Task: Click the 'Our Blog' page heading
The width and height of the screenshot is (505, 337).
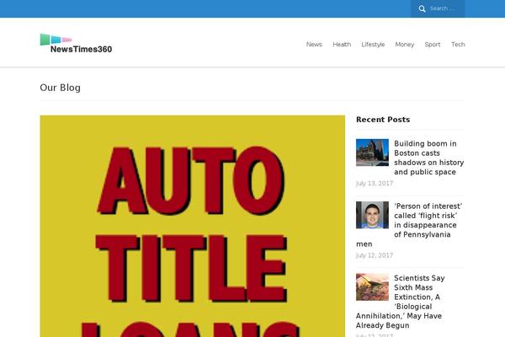Action: [61, 88]
